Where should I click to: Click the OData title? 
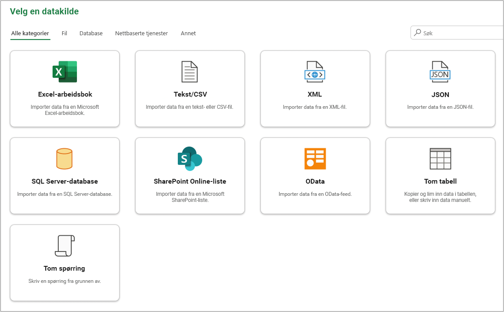pyautogui.click(x=315, y=181)
